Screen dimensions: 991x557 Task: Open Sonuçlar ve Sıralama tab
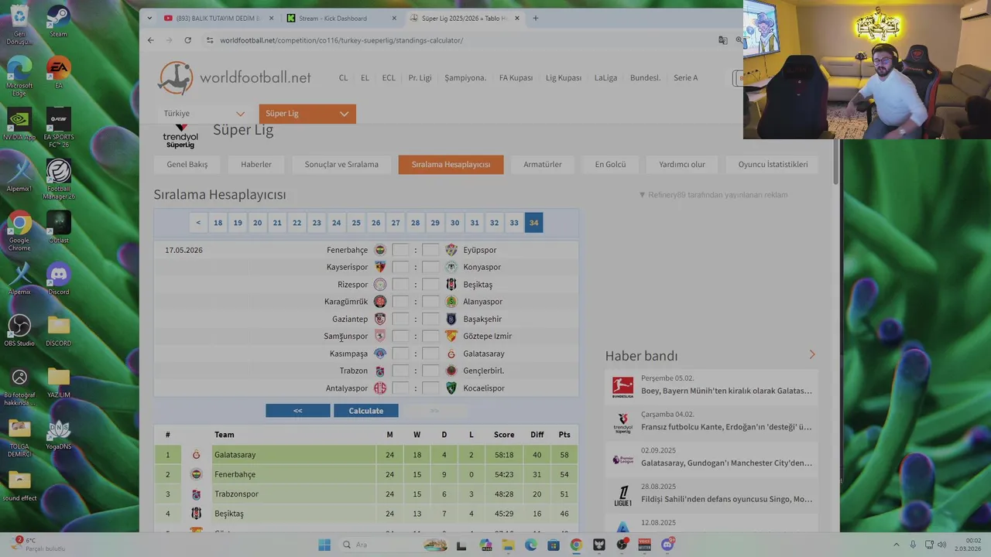(341, 164)
